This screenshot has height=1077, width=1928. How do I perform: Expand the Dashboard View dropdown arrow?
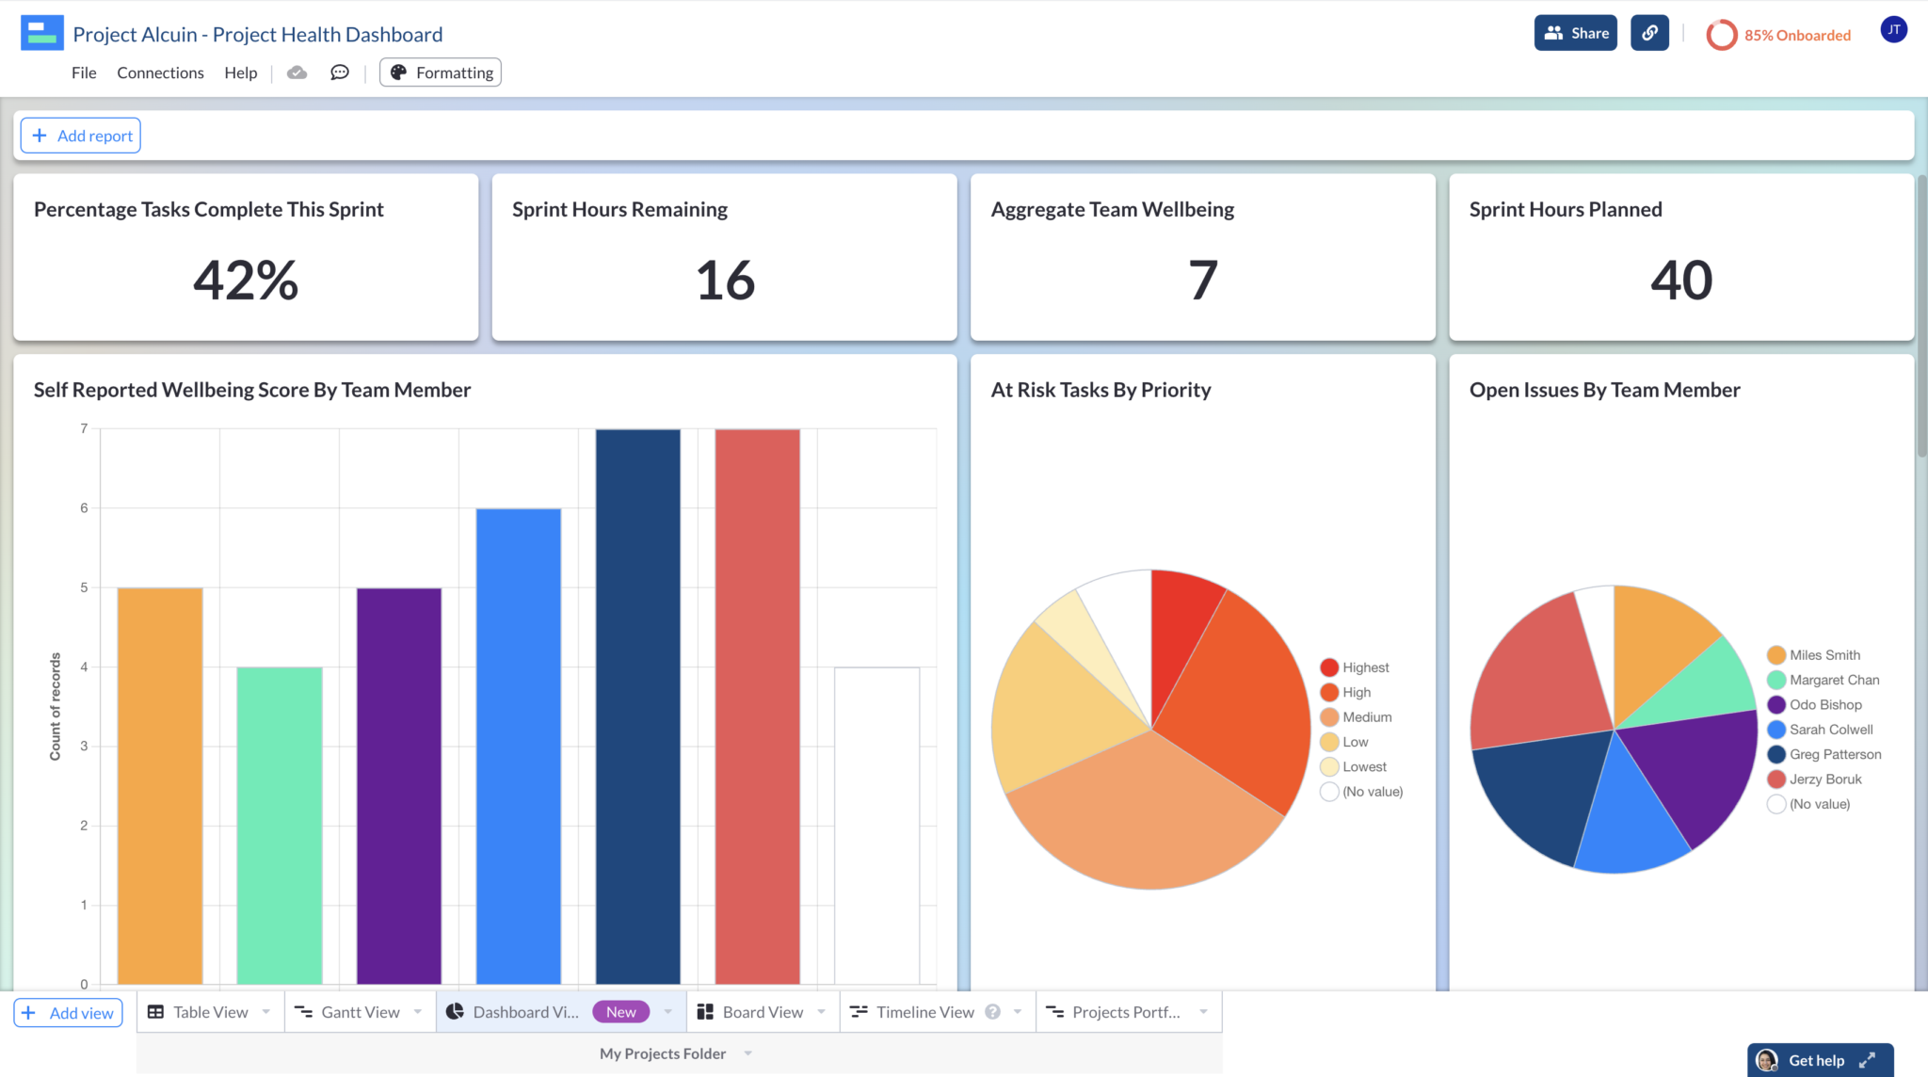tap(668, 1012)
